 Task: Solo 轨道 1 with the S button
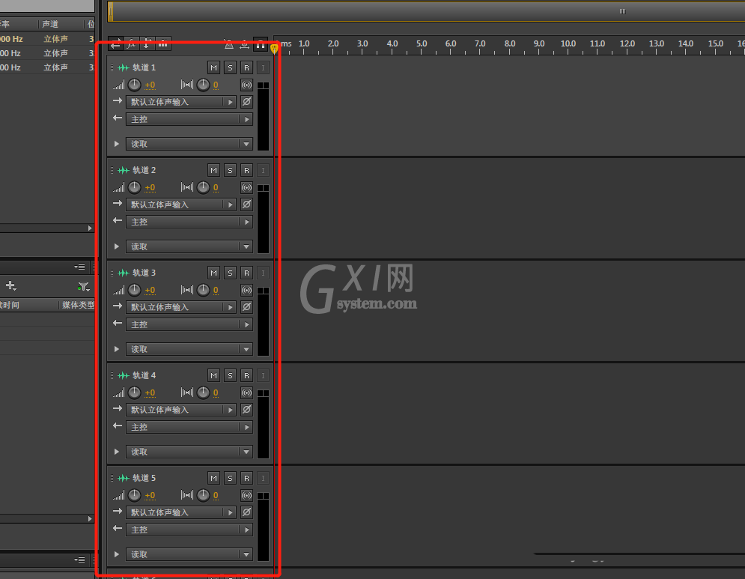tap(230, 67)
